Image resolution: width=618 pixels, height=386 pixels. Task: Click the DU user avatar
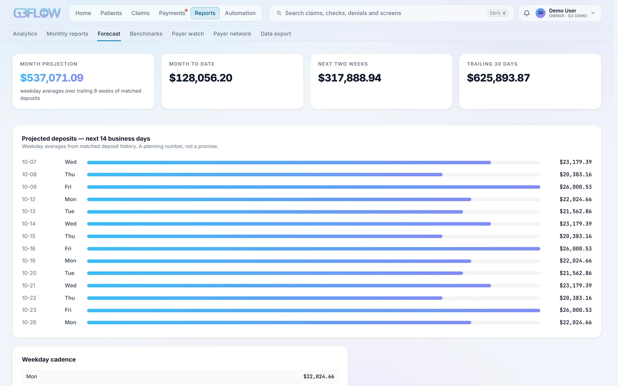tap(540, 13)
